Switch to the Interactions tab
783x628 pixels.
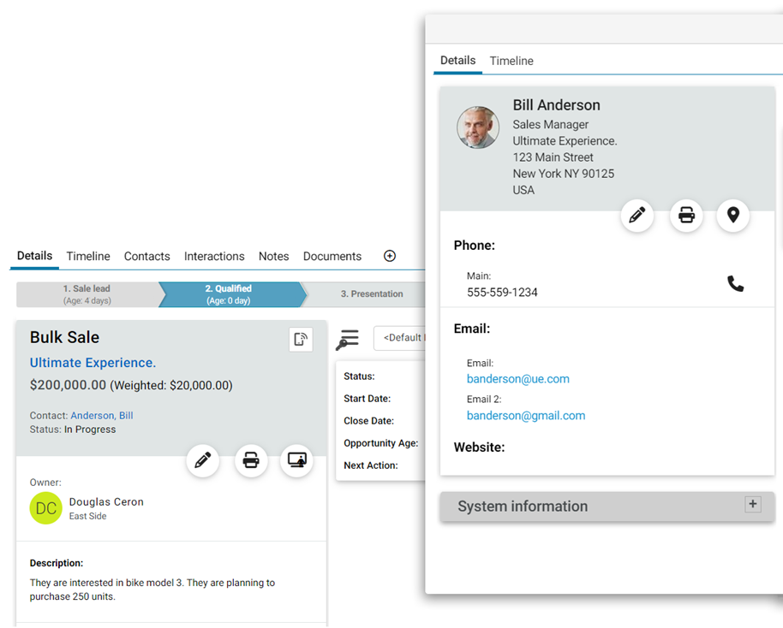pyautogui.click(x=214, y=257)
